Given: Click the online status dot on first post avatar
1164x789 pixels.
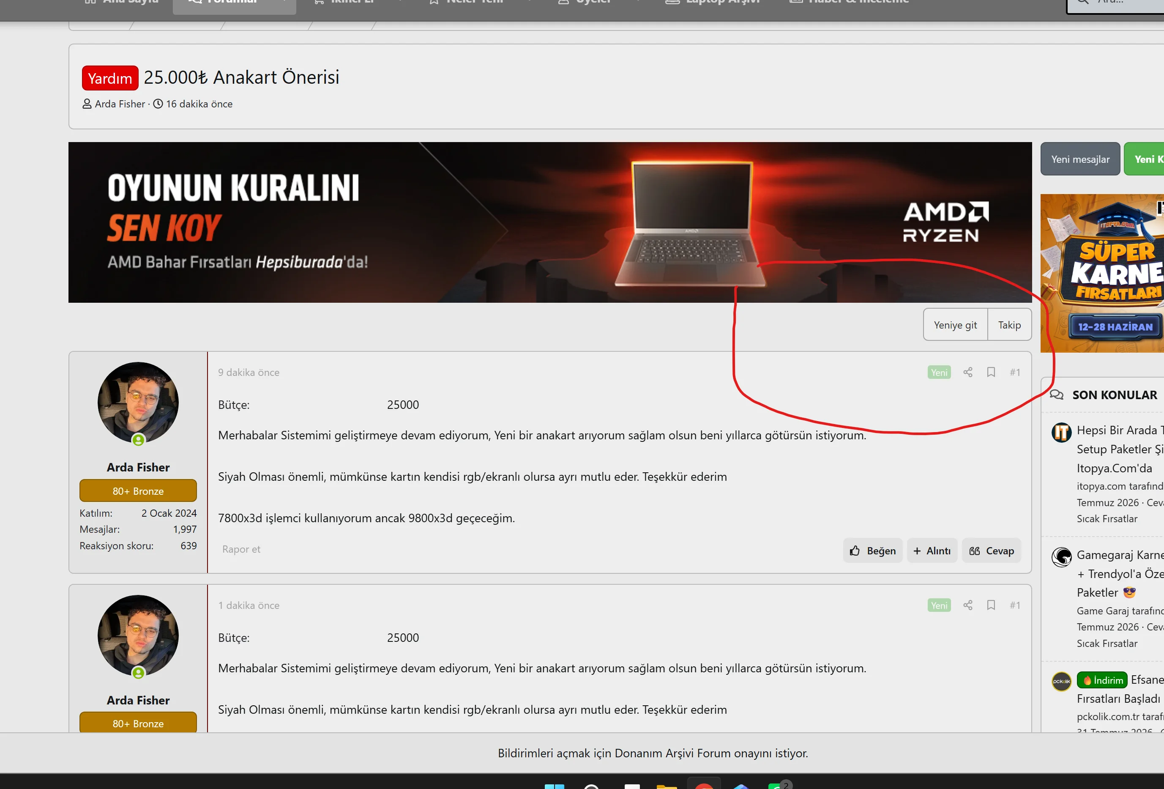Looking at the screenshot, I should (138, 439).
